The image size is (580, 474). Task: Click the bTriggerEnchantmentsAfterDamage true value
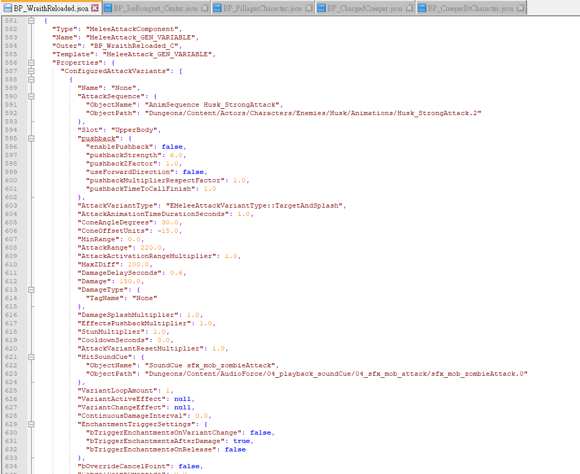click(242, 441)
